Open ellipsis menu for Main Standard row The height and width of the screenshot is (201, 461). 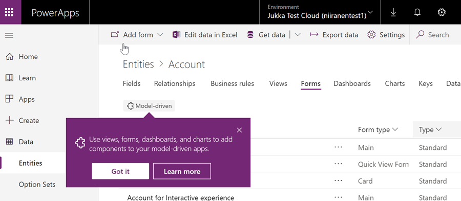[339, 147]
